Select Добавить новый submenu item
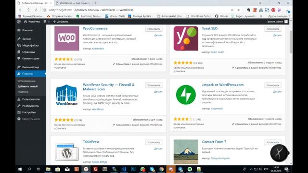Viewport: 308px width, 173px height. point(27,86)
